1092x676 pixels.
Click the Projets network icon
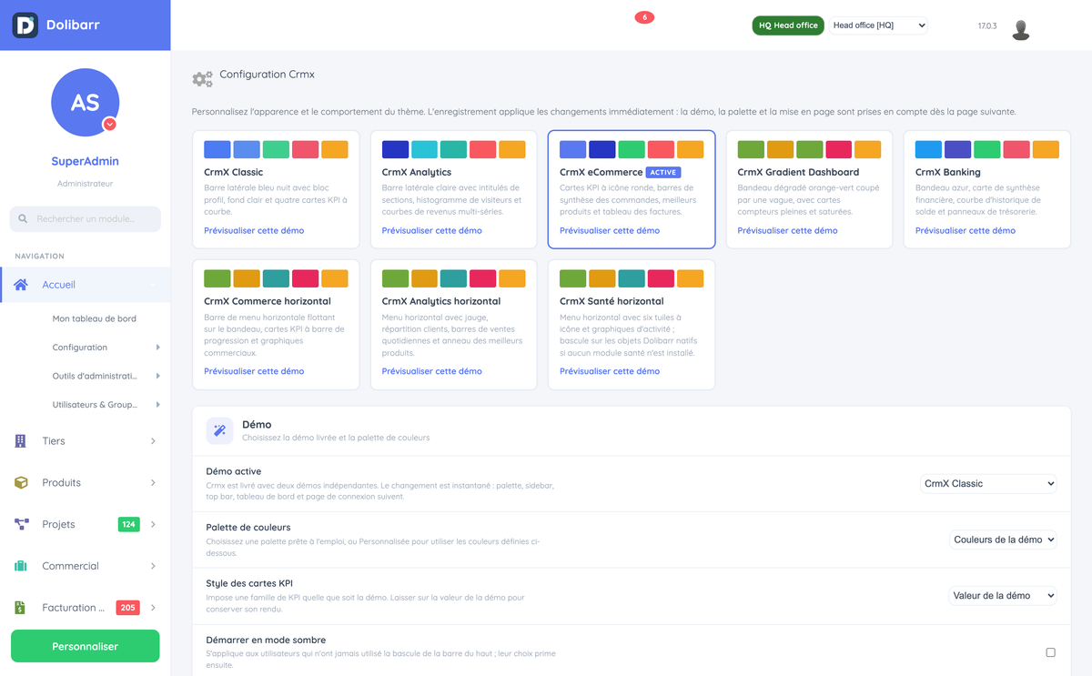[21, 525]
